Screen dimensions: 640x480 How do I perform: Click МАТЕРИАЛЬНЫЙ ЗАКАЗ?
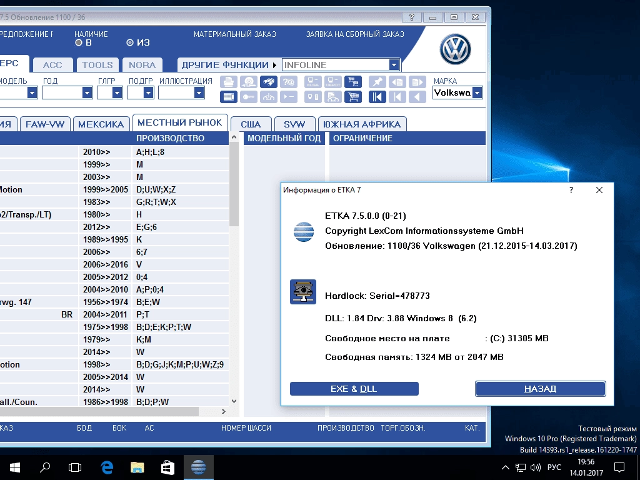[235, 34]
